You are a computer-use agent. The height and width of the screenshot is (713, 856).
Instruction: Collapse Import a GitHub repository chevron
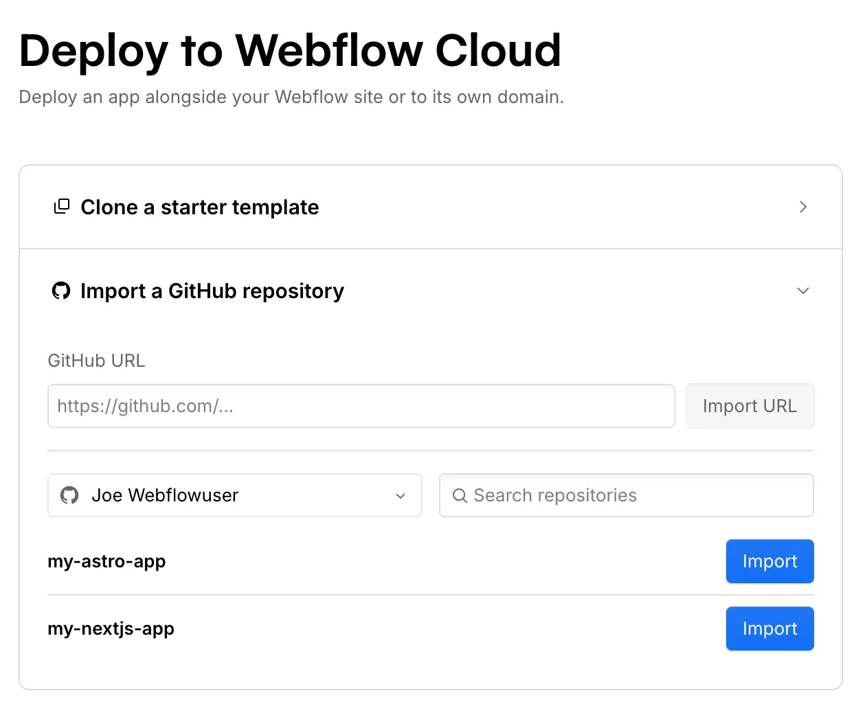[x=802, y=291]
